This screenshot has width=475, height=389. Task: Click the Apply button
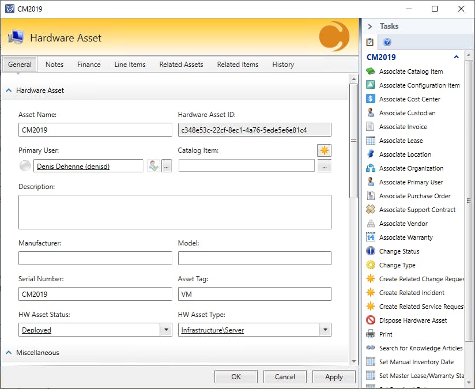pyautogui.click(x=334, y=377)
